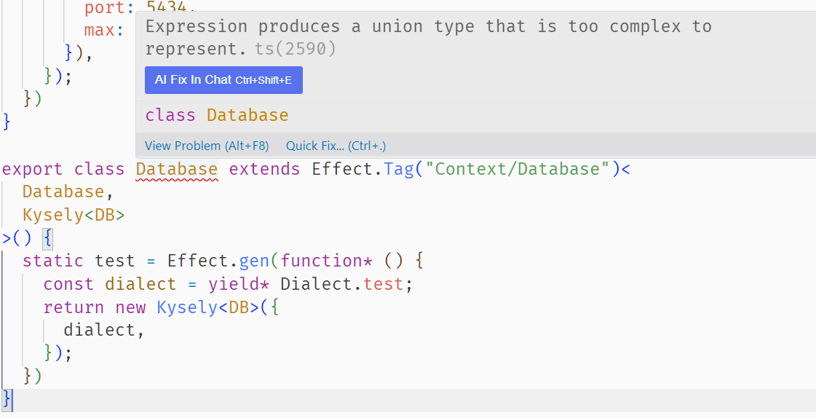Click the "Context/Database" string literal
The image size is (816, 418).
coord(517,170)
